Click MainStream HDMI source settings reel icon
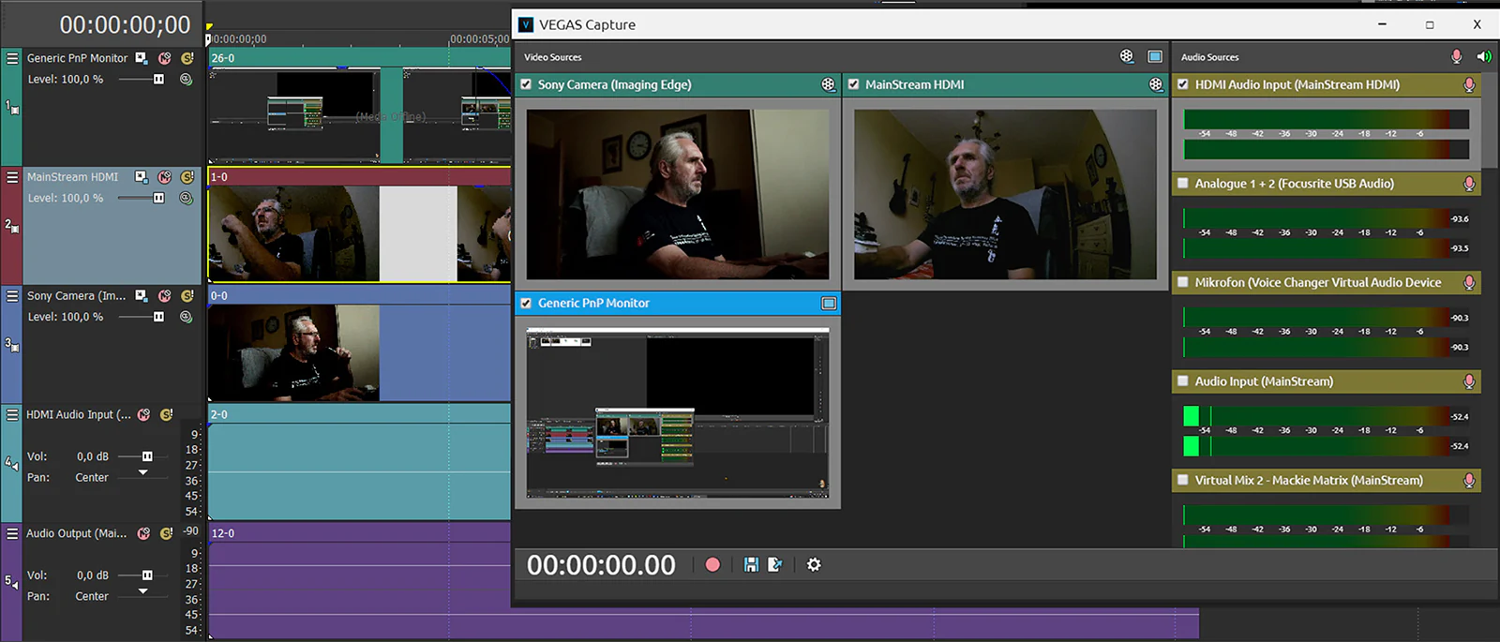The image size is (1500, 642). [x=1156, y=84]
